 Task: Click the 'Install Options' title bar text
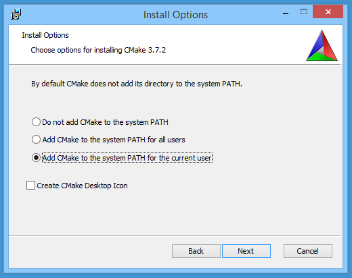[175, 15]
